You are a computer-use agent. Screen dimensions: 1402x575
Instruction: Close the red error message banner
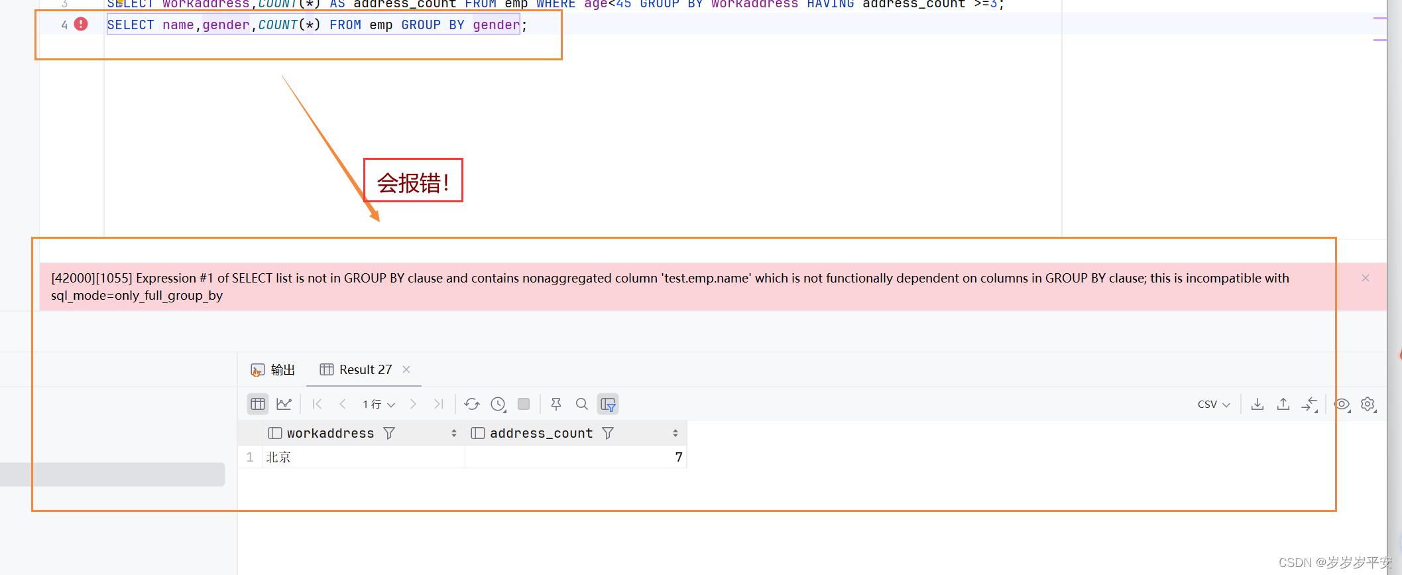click(x=1366, y=278)
